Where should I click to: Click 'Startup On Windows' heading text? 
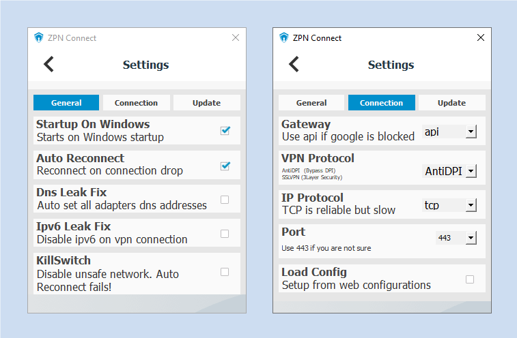(x=93, y=124)
